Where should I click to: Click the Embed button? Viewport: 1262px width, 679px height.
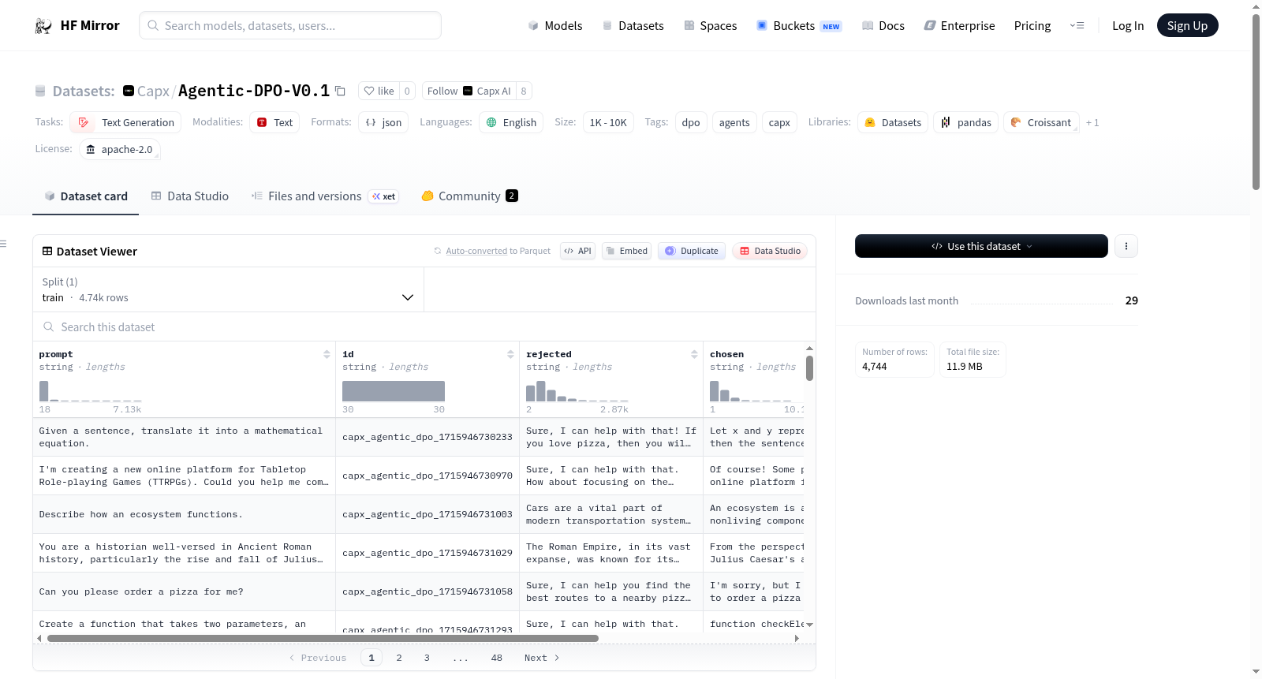click(x=626, y=251)
